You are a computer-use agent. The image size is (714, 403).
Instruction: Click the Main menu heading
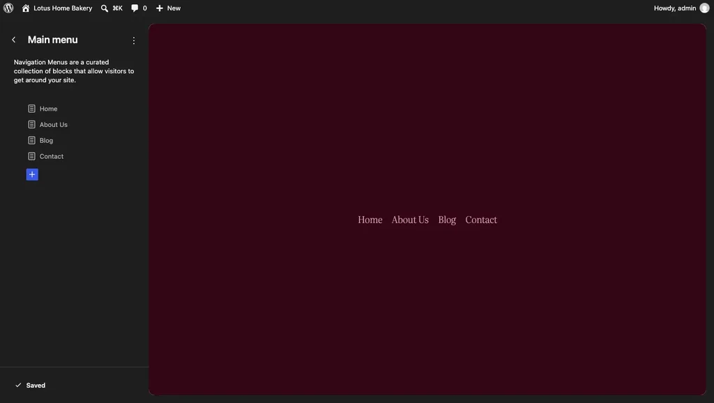[53, 40]
